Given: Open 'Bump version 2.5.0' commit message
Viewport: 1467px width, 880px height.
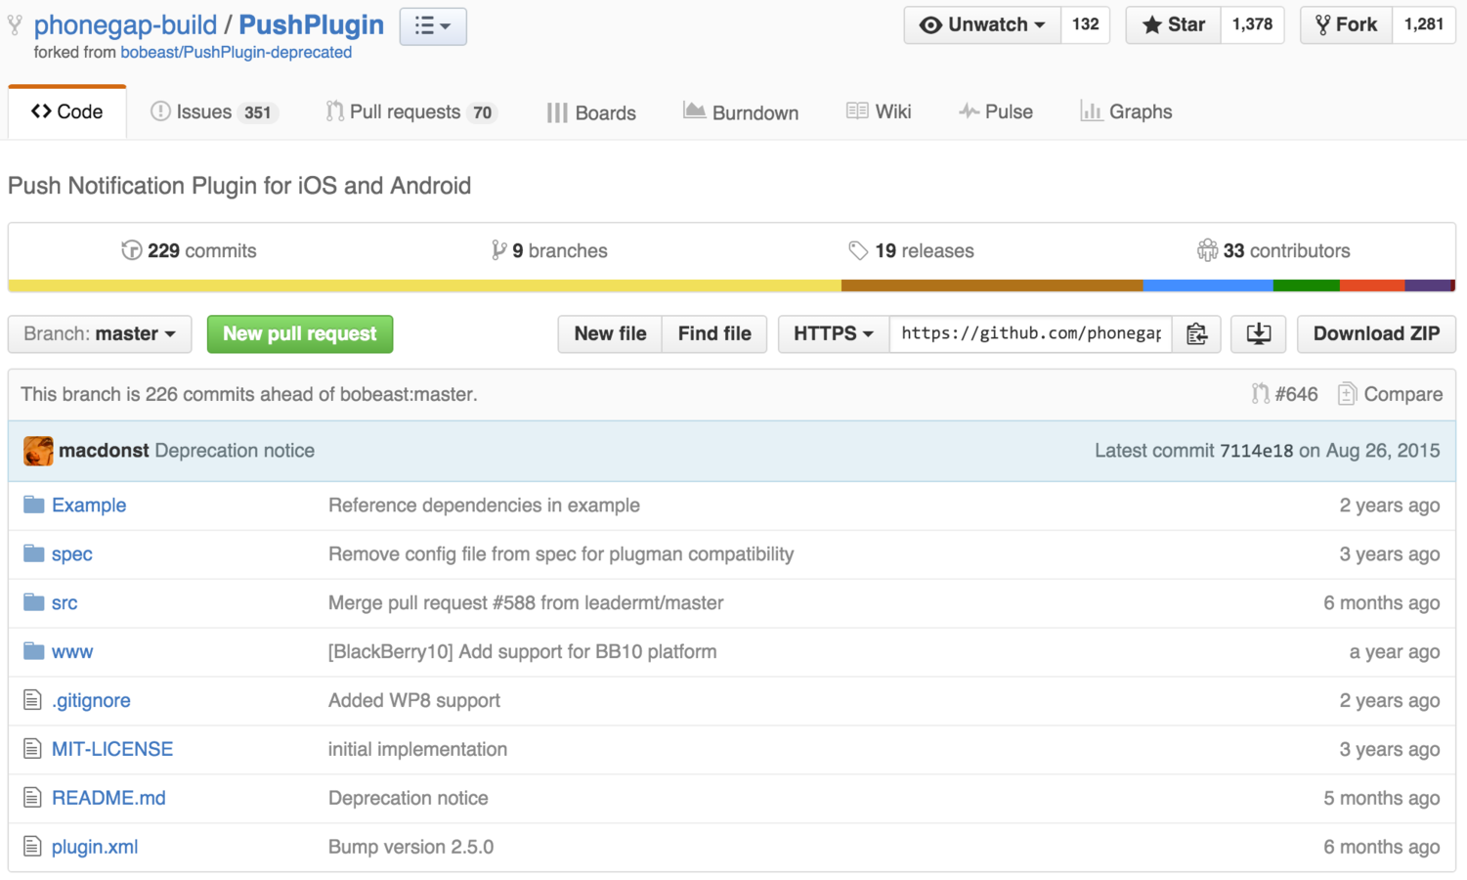Looking at the screenshot, I should click(x=410, y=847).
